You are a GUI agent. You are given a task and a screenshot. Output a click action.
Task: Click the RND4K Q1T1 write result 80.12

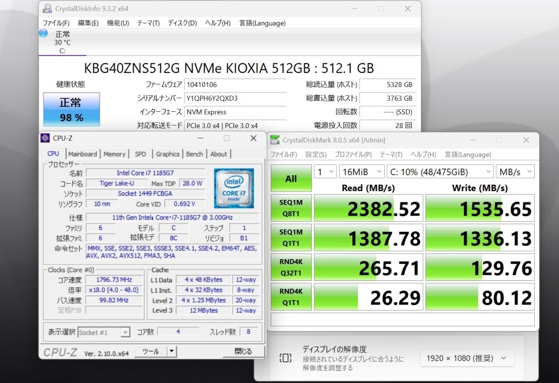point(480,297)
